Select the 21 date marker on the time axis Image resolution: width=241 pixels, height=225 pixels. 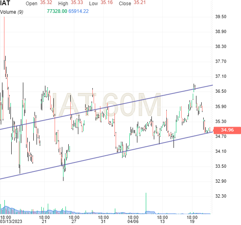click(x=44, y=222)
